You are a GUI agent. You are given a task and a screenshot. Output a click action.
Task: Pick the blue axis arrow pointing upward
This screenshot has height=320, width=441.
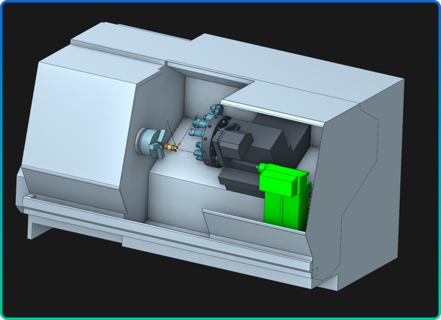(166, 118)
